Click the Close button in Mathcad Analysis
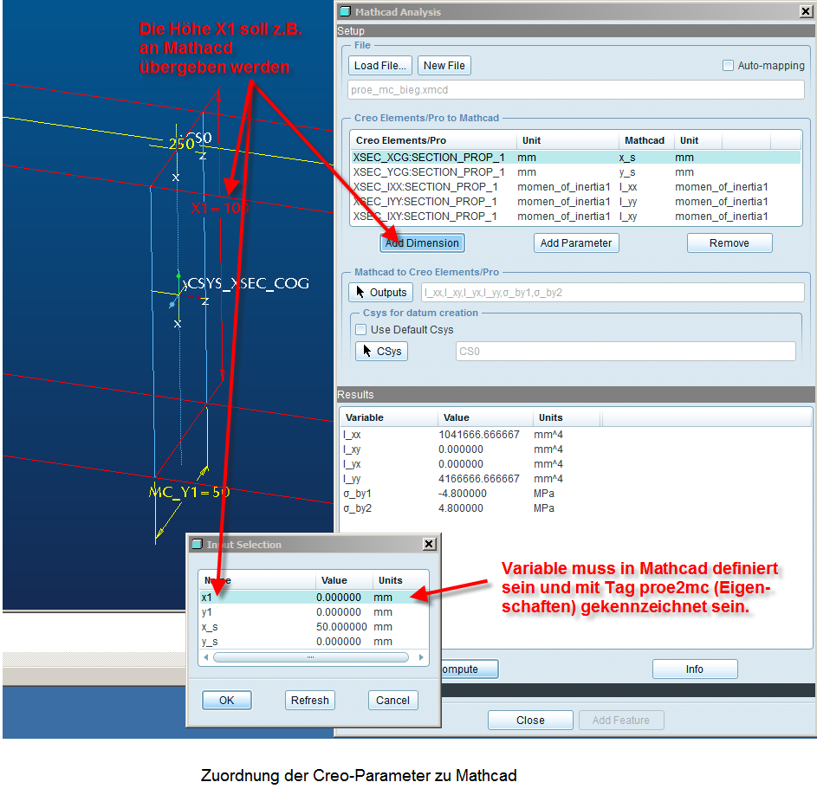Viewport: 817px width, 808px height. point(530,720)
